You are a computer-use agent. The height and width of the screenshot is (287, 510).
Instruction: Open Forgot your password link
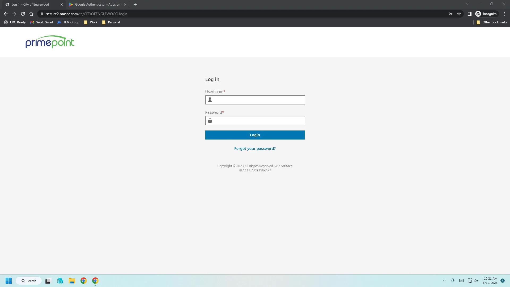point(255,149)
